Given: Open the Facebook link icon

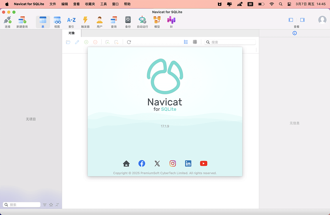Looking at the screenshot, I should (x=142, y=163).
